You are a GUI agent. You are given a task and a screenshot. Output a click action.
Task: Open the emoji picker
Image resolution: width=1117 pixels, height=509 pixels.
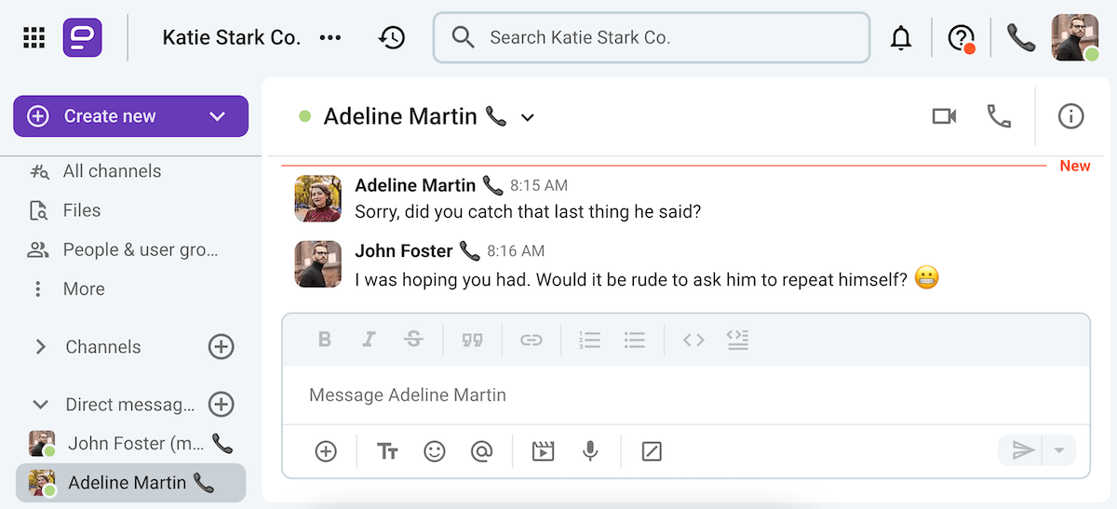[x=434, y=451]
